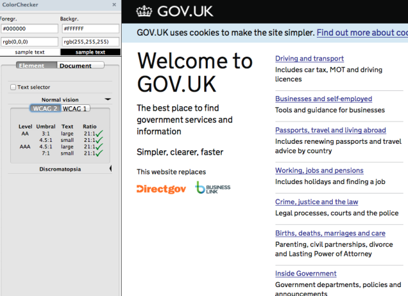
Task: Click the 'Foregr.' label
Action: 8,19
